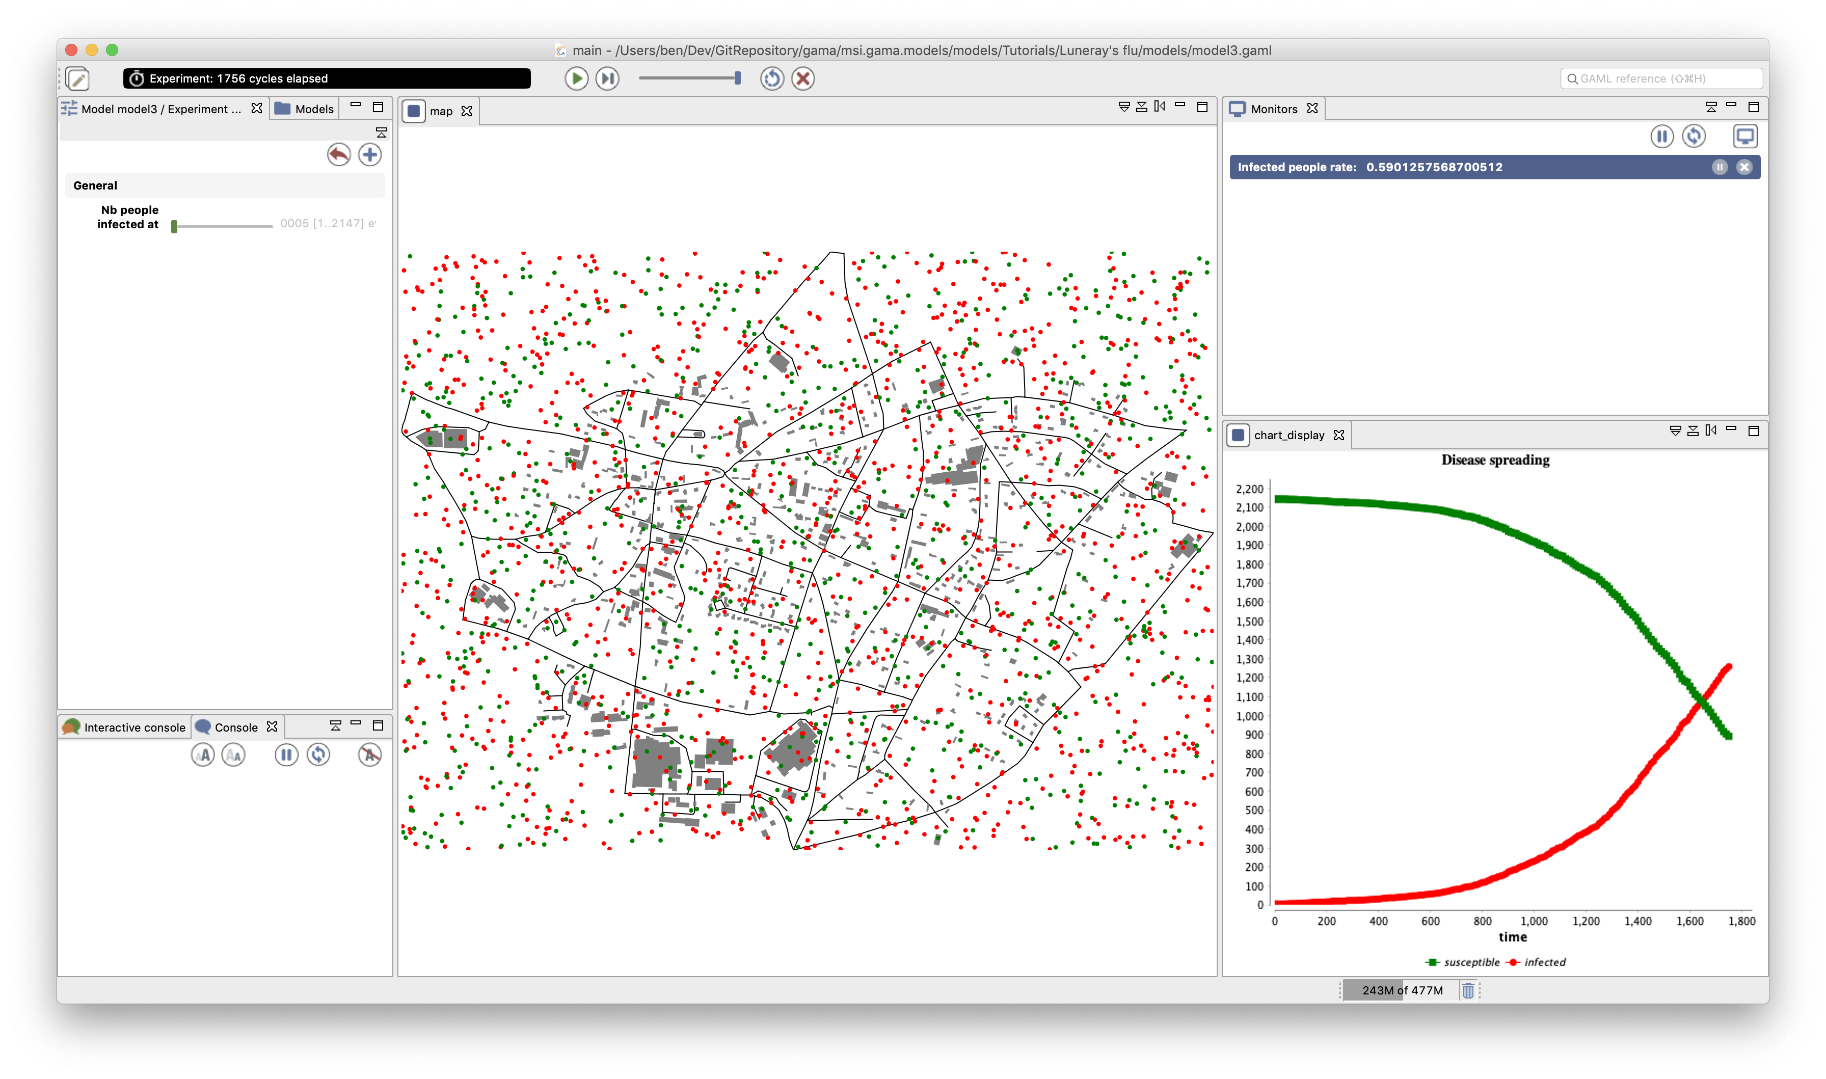This screenshot has height=1079, width=1826.
Task: Click the Disease spreading chart title
Action: (1495, 460)
